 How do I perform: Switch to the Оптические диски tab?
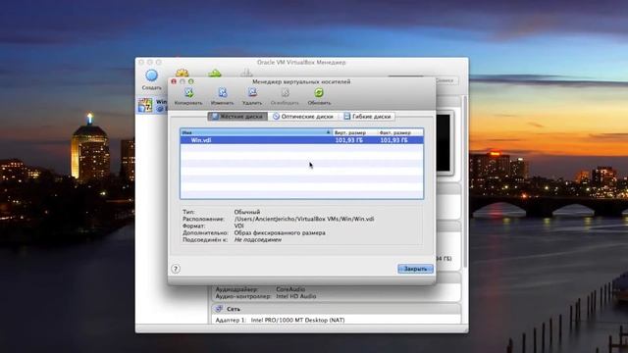click(303, 117)
